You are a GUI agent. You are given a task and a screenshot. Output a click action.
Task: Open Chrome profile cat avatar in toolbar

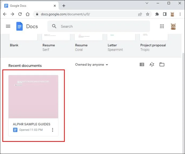[x=172, y=14]
